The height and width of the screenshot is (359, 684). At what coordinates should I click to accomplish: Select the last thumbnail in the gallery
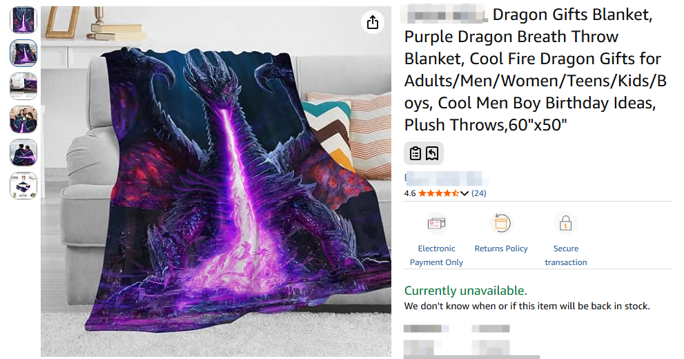[23, 186]
